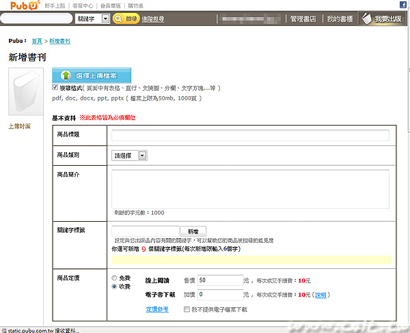410x333 pixels.
Task: Open 會員專區 in top menu
Action: point(111,5)
